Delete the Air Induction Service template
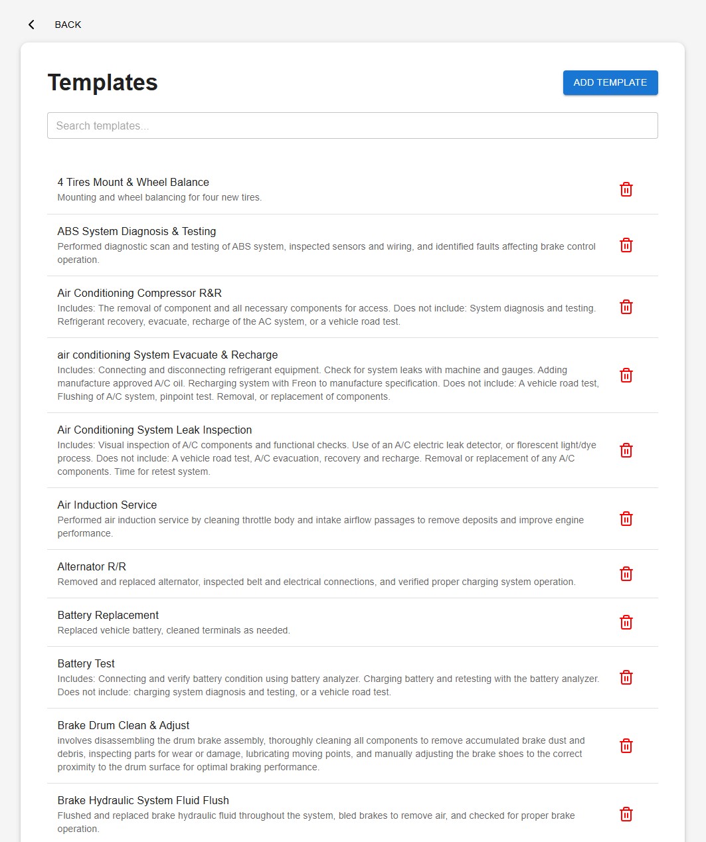Viewport: 706px width, 842px height. (x=626, y=519)
